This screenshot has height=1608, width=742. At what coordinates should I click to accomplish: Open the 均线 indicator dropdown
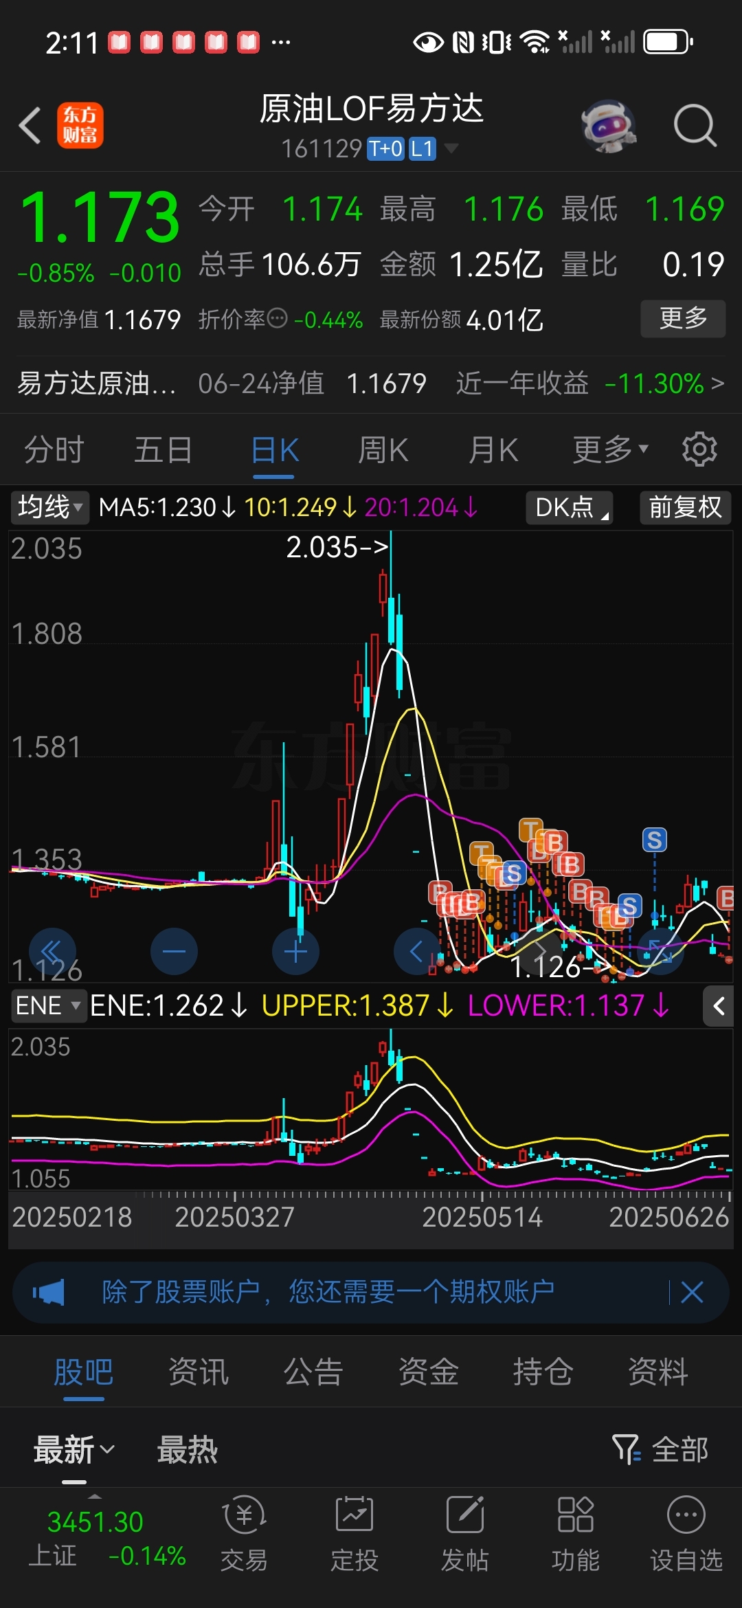pos(49,507)
